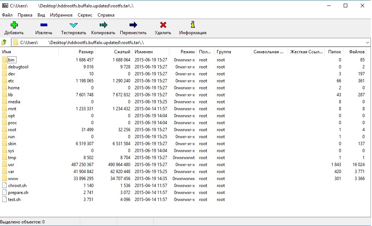The height and width of the screenshot is (226, 372).
Task: Select the sys folder name
Action: pyautogui.click(x=11, y=151)
